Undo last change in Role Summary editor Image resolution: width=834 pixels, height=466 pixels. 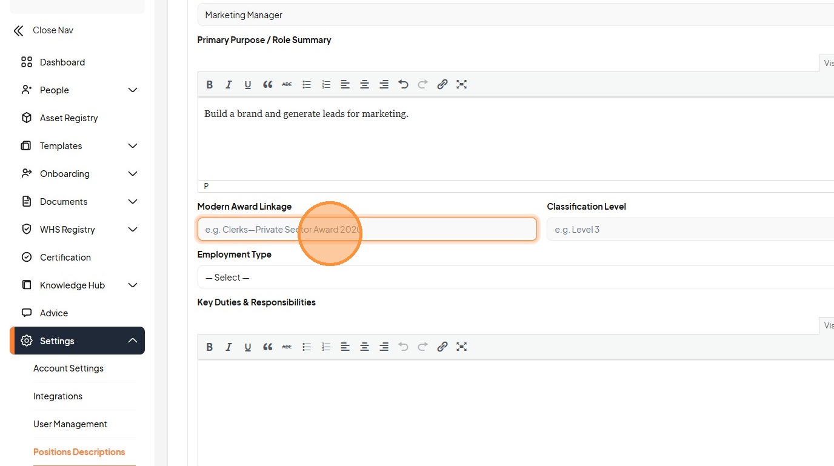pyautogui.click(x=403, y=85)
